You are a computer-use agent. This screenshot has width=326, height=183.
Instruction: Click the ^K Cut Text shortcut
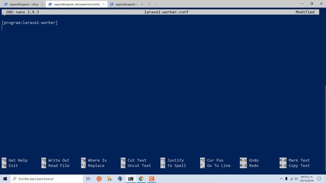tap(133, 160)
